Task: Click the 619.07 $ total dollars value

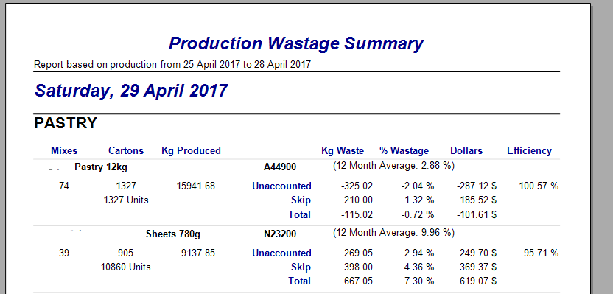Action: tap(478, 281)
